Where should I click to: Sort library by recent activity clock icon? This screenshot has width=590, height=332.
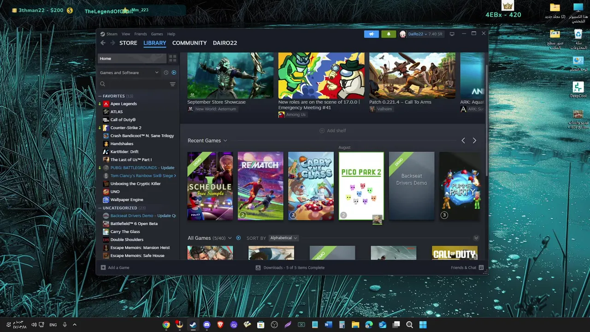tap(166, 72)
